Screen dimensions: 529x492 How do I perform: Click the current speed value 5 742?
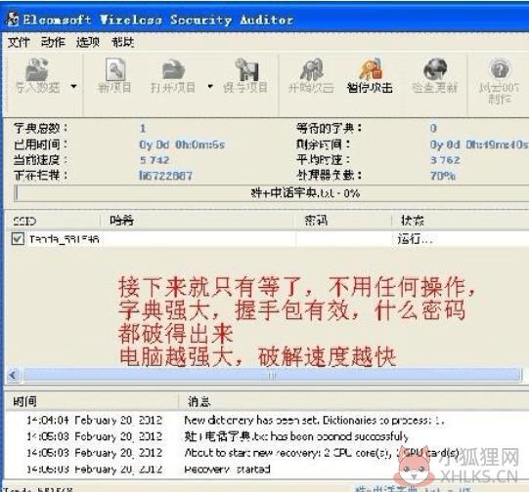[154, 160]
